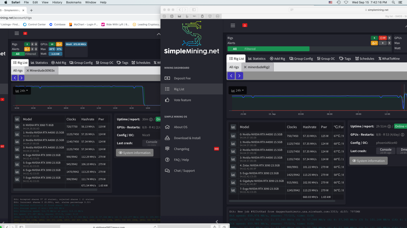The height and width of the screenshot is (228, 407).
Task: Open new Safari tab with plus
Action: [x=31, y=10]
